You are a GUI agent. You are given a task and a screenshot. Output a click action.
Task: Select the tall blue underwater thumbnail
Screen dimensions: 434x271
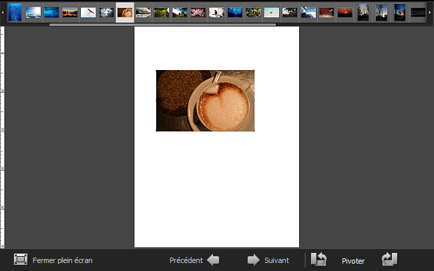pyautogui.click(x=15, y=13)
